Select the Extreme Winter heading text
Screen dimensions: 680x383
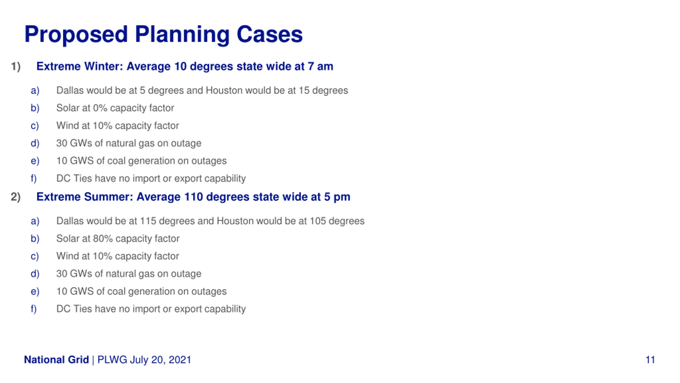point(185,66)
